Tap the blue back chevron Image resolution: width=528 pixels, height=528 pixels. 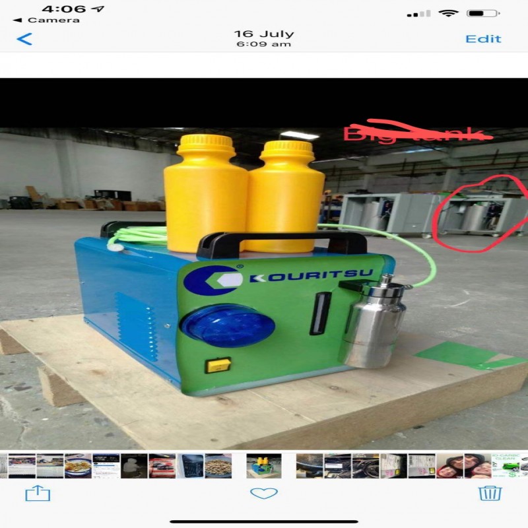pos(24,39)
